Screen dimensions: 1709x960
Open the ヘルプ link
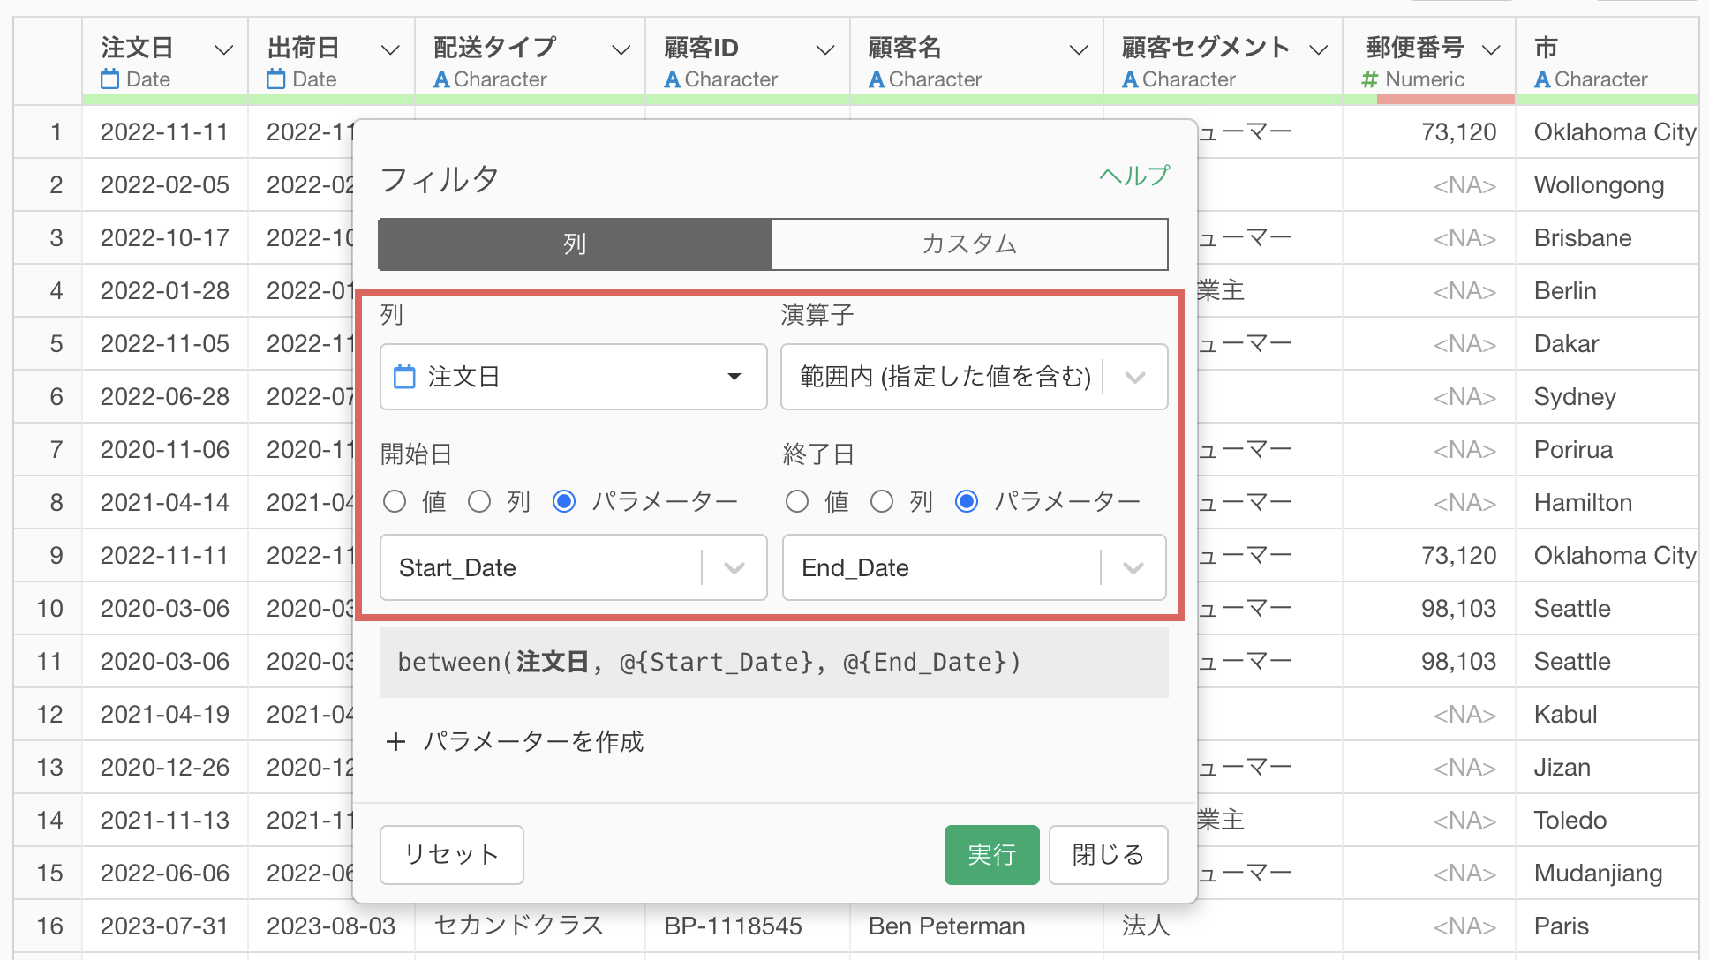1134,176
